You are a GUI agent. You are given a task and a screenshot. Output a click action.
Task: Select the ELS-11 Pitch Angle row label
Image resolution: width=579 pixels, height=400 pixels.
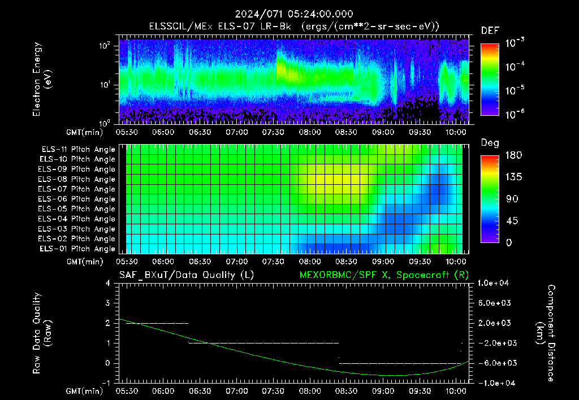[x=78, y=150]
